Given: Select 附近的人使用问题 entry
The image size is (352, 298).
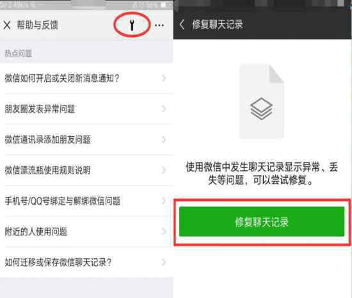Looking at the screenshot, I should pos(86,231).
